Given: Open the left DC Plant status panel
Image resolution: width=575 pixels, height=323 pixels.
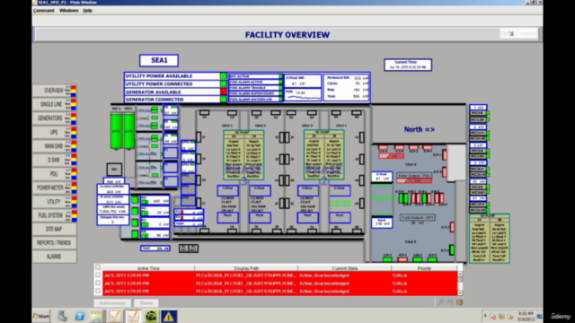Looking at the screenshot, I should point(243,154).
